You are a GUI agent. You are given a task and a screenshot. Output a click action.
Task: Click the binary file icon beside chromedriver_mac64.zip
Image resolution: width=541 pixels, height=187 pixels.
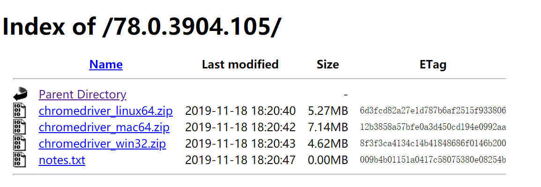point(20,127)
